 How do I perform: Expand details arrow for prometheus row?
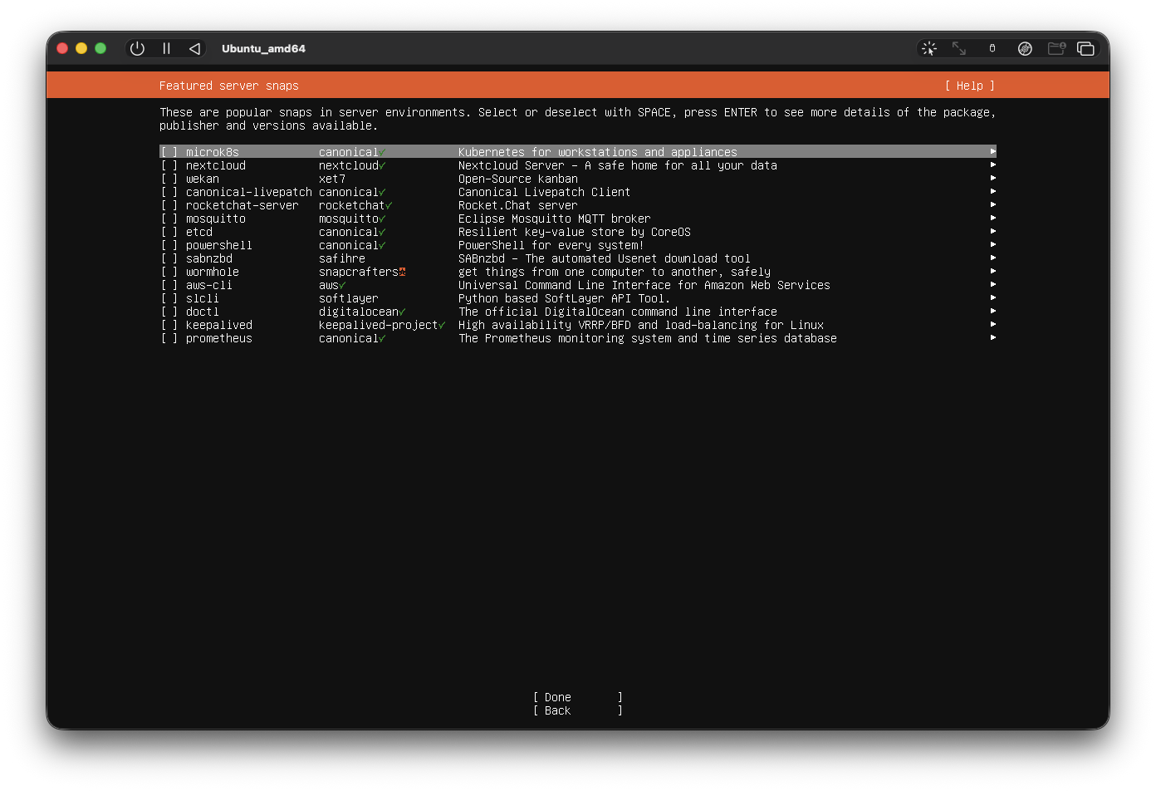(992, 338)
